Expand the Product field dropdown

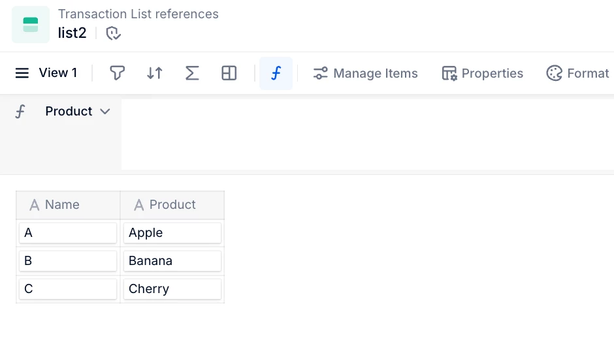pyautogui.click(x=105, y=112)
